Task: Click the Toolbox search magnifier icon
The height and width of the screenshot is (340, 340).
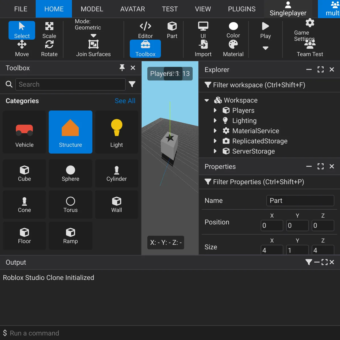Action: click(x=9, y=84)
